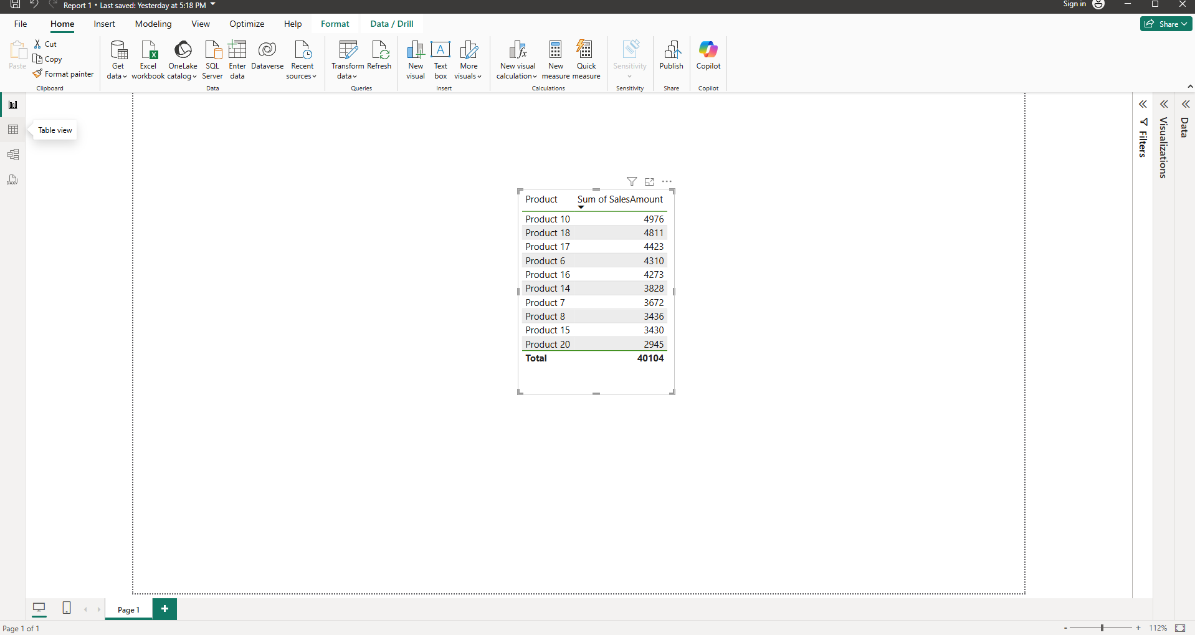This screenshot has height=635, width=1195.
Task: Create a New measure
Action: click(555, 60)
